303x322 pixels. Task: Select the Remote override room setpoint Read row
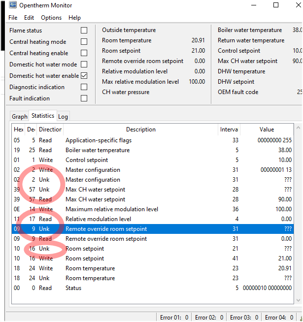click(x=153, y=239)
